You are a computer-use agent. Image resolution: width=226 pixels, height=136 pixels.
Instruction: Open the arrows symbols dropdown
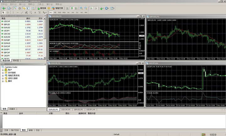pyautogui.click(x=45, y=13)
